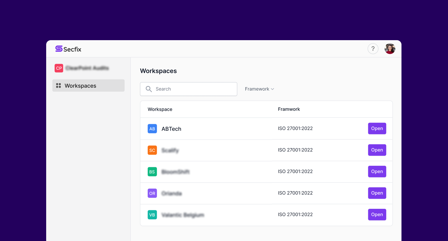Open the workspace in the VB row
448x241 pixels.
pos(377,215)
